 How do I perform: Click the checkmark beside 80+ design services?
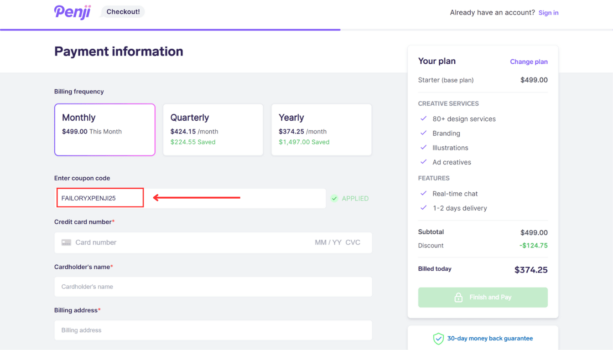tap(424, 118)
